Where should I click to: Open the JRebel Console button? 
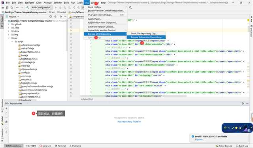(x=224, y=146)
